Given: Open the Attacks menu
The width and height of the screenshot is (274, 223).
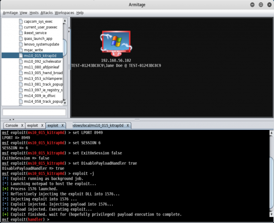Looking at the screenshot, I should (x=47, y=13).
